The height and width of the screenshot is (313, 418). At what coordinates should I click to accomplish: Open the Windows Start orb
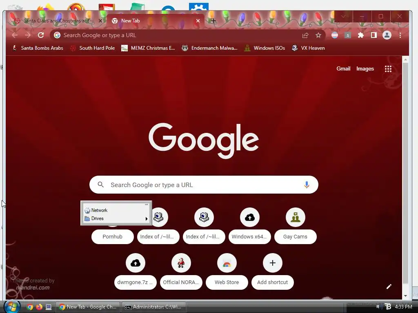point(12,306)
